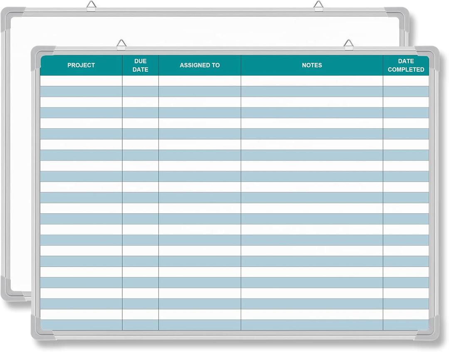
Task: Click the ASSIGNED TO column header
Action: coord(200,65)
